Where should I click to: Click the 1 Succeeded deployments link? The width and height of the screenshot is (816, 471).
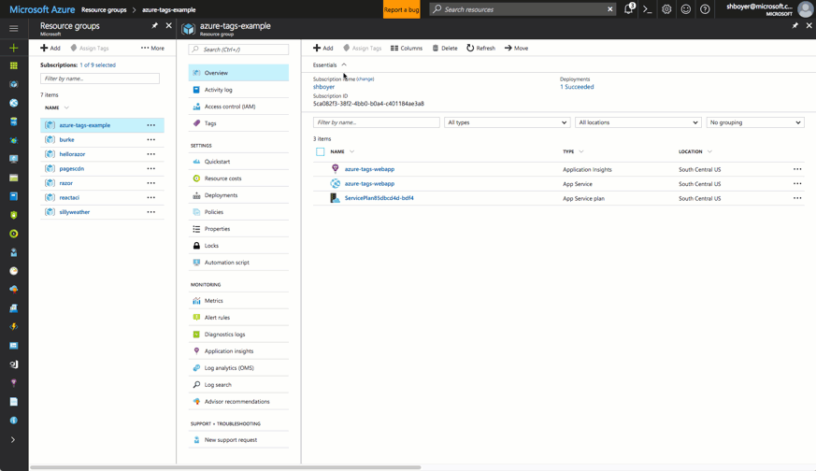[577, 87]
